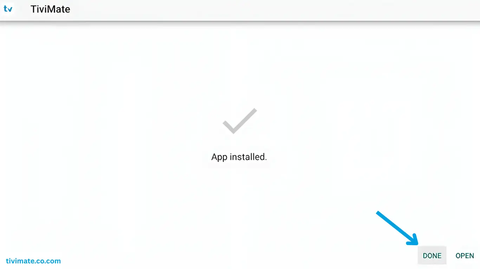
Task: Tap the DONE button
Action: pos(432,255)
